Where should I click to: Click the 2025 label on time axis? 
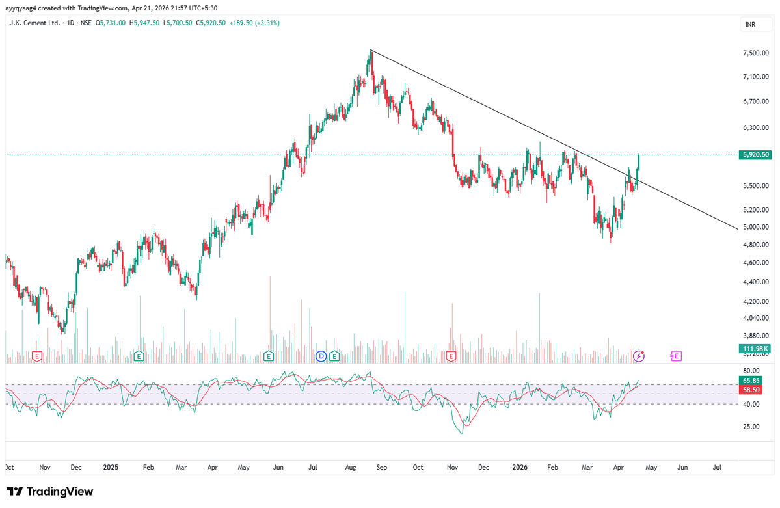pos(111,467)
